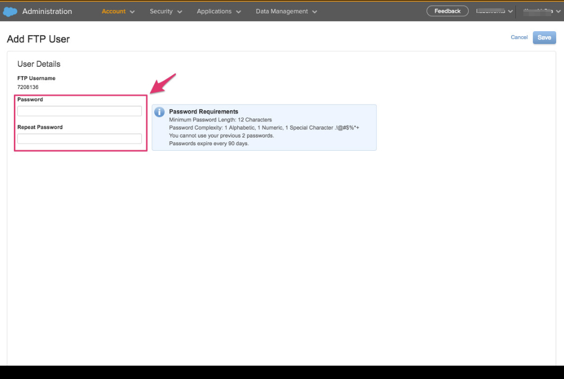Focus the Repeat Password input field
The height and width of the screenshot is (379, 564).
pyautogui.click(x=80, y=139)
